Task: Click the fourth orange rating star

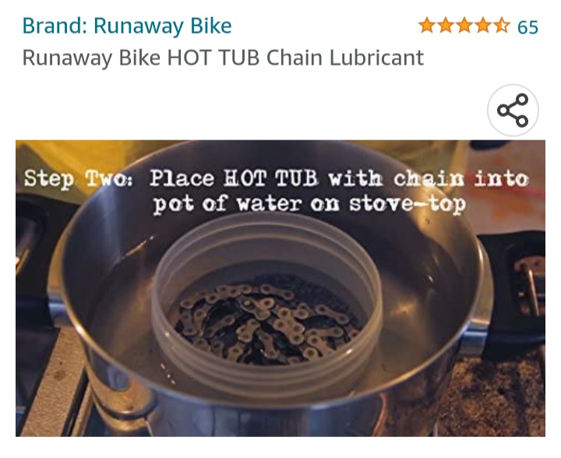Action: [x=483, y=26]
